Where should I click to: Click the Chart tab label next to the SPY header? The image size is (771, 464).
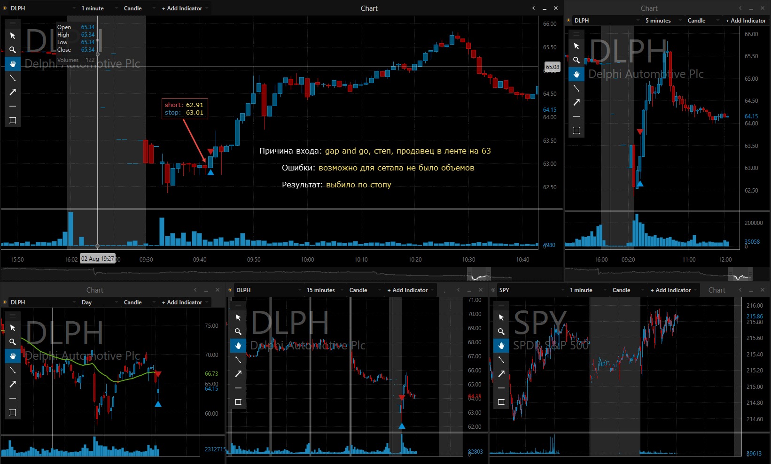click(717, 290)
